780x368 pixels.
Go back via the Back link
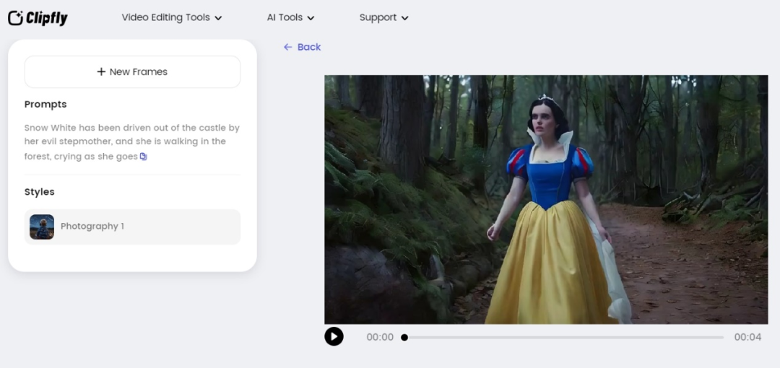(302, 47)
